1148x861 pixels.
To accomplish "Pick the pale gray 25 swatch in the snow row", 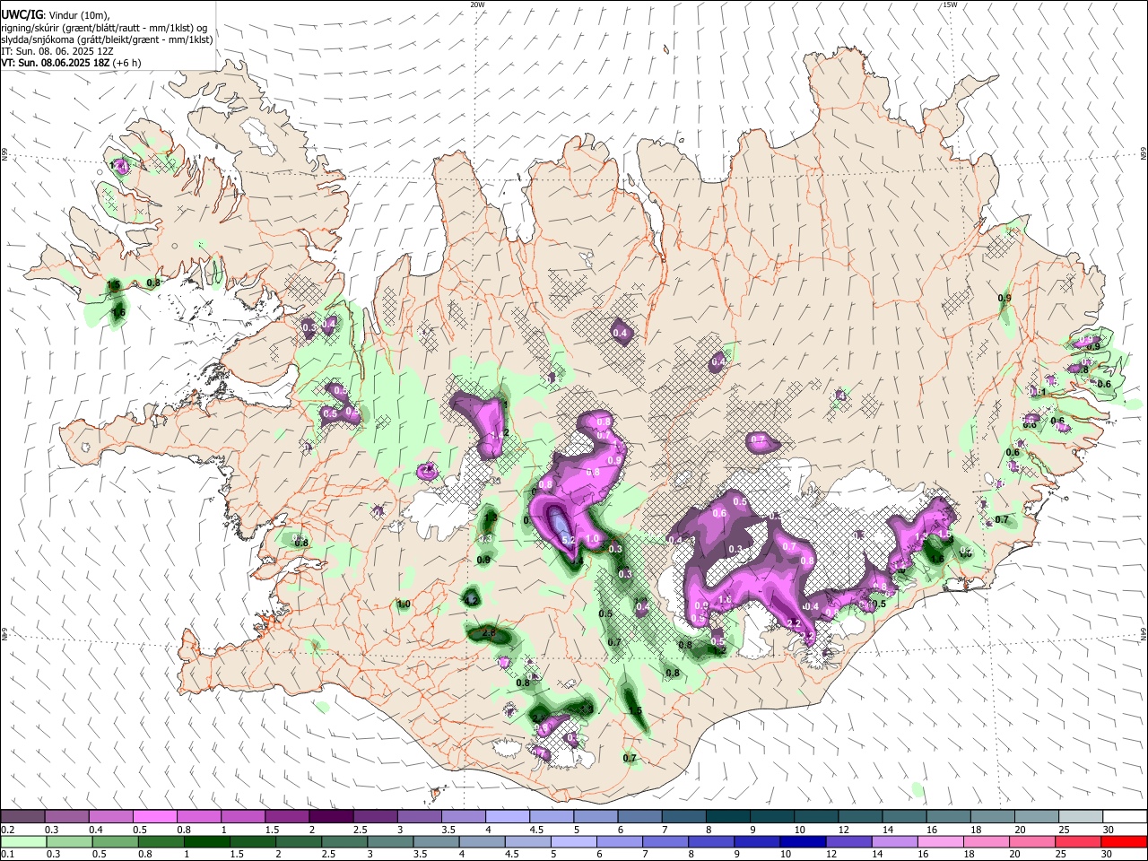I will 1080,816.
